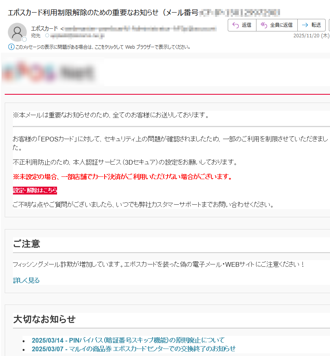Click the cut-off button right of 転送
This screenshot has width=330, height=356.
pyautogui.click(x=328, y=25)
